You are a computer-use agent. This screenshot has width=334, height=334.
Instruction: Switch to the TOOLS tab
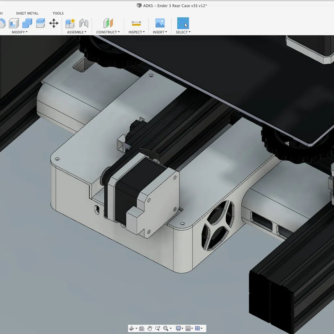coord(58,13)
